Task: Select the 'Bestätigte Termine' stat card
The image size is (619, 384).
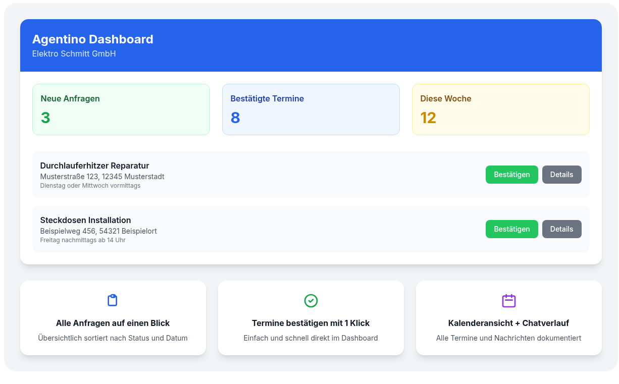Action: pyautogui.click(x=311, y=109)
